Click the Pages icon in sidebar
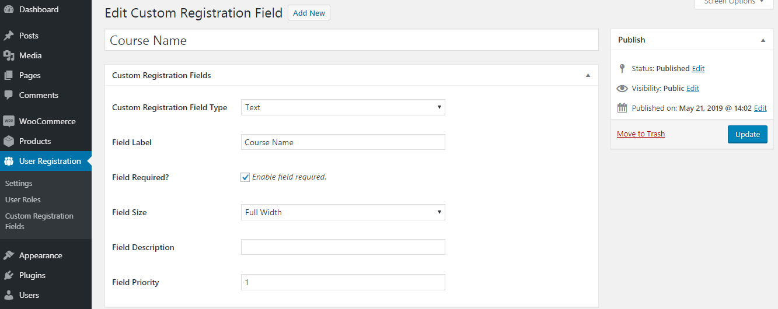This screenshot has height=309, width=778. [x=9, y=75]
